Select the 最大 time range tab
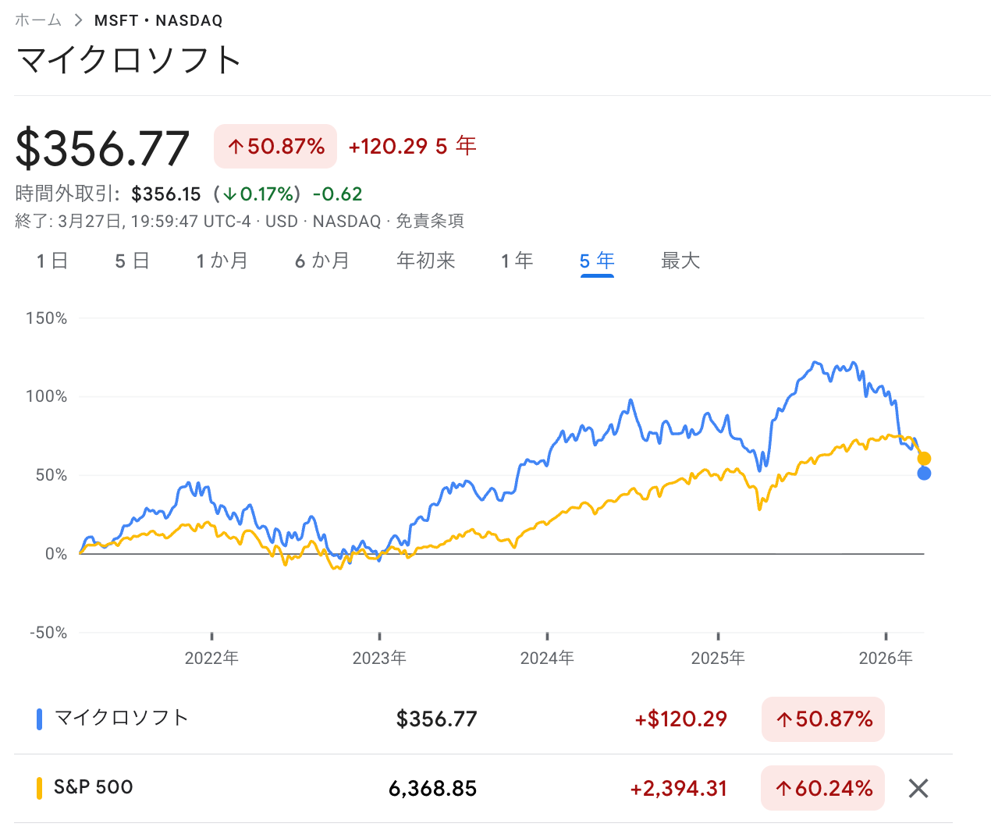This screenshot has width=991, height=827. pos(680,261)
